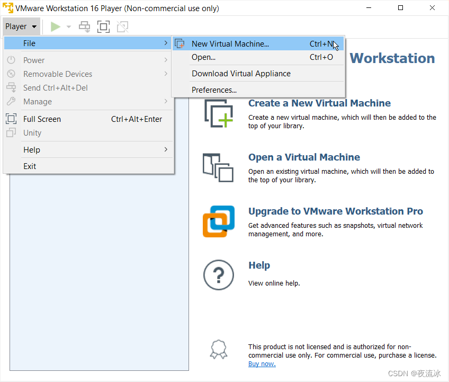Click the question mark Help icon
This screenshot has height=382, width=449.
click(x=219, y=275)
